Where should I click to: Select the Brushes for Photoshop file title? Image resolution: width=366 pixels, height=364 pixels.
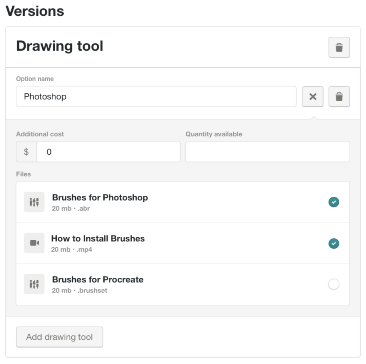tap(100, 198)
